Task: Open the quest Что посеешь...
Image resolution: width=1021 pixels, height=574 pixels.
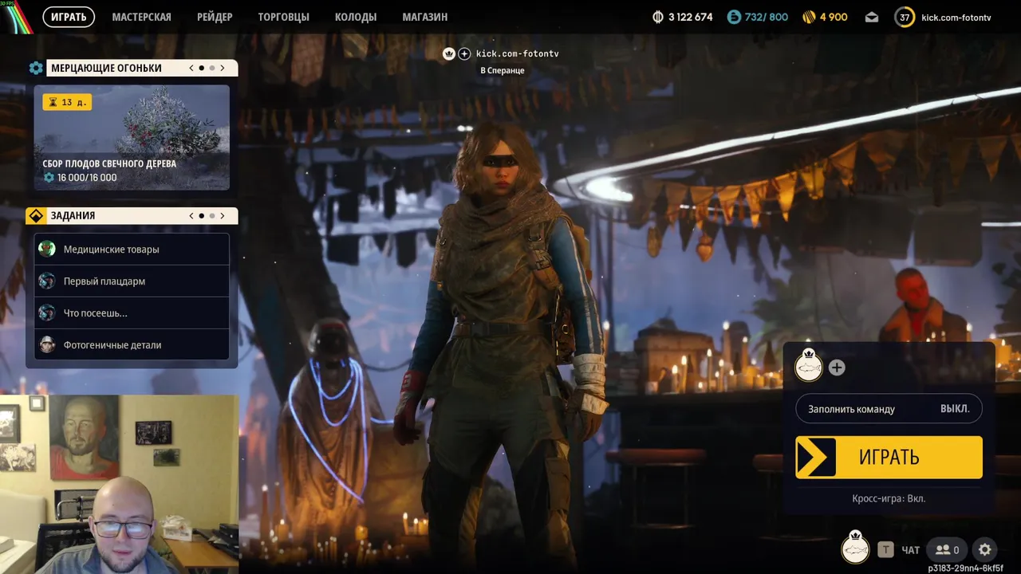Action: pyautogui.click(x=132, y=313)
